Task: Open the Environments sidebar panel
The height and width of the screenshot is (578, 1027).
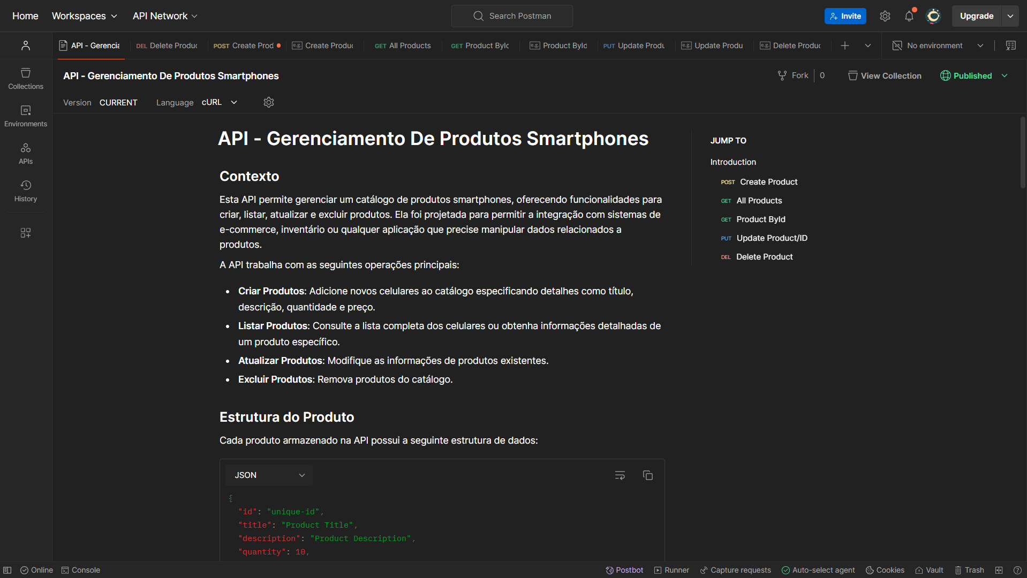Action: click(25, 116)
